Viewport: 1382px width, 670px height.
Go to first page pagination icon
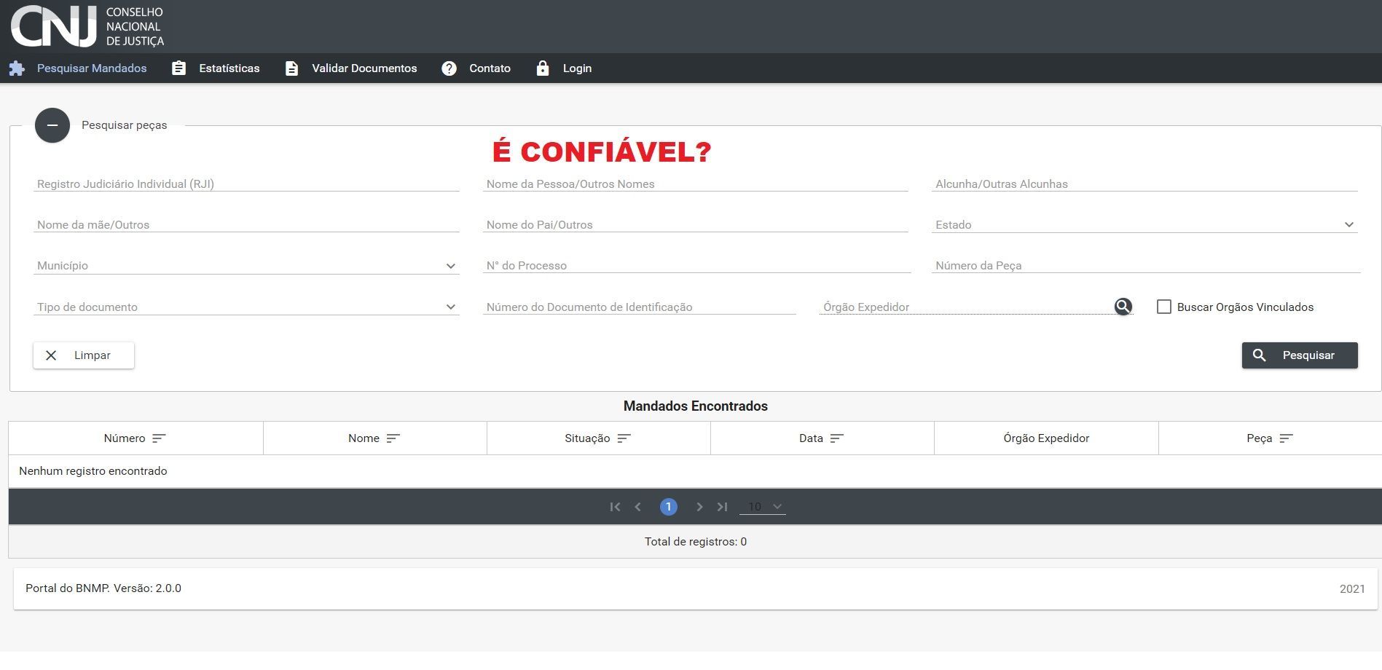615,507
